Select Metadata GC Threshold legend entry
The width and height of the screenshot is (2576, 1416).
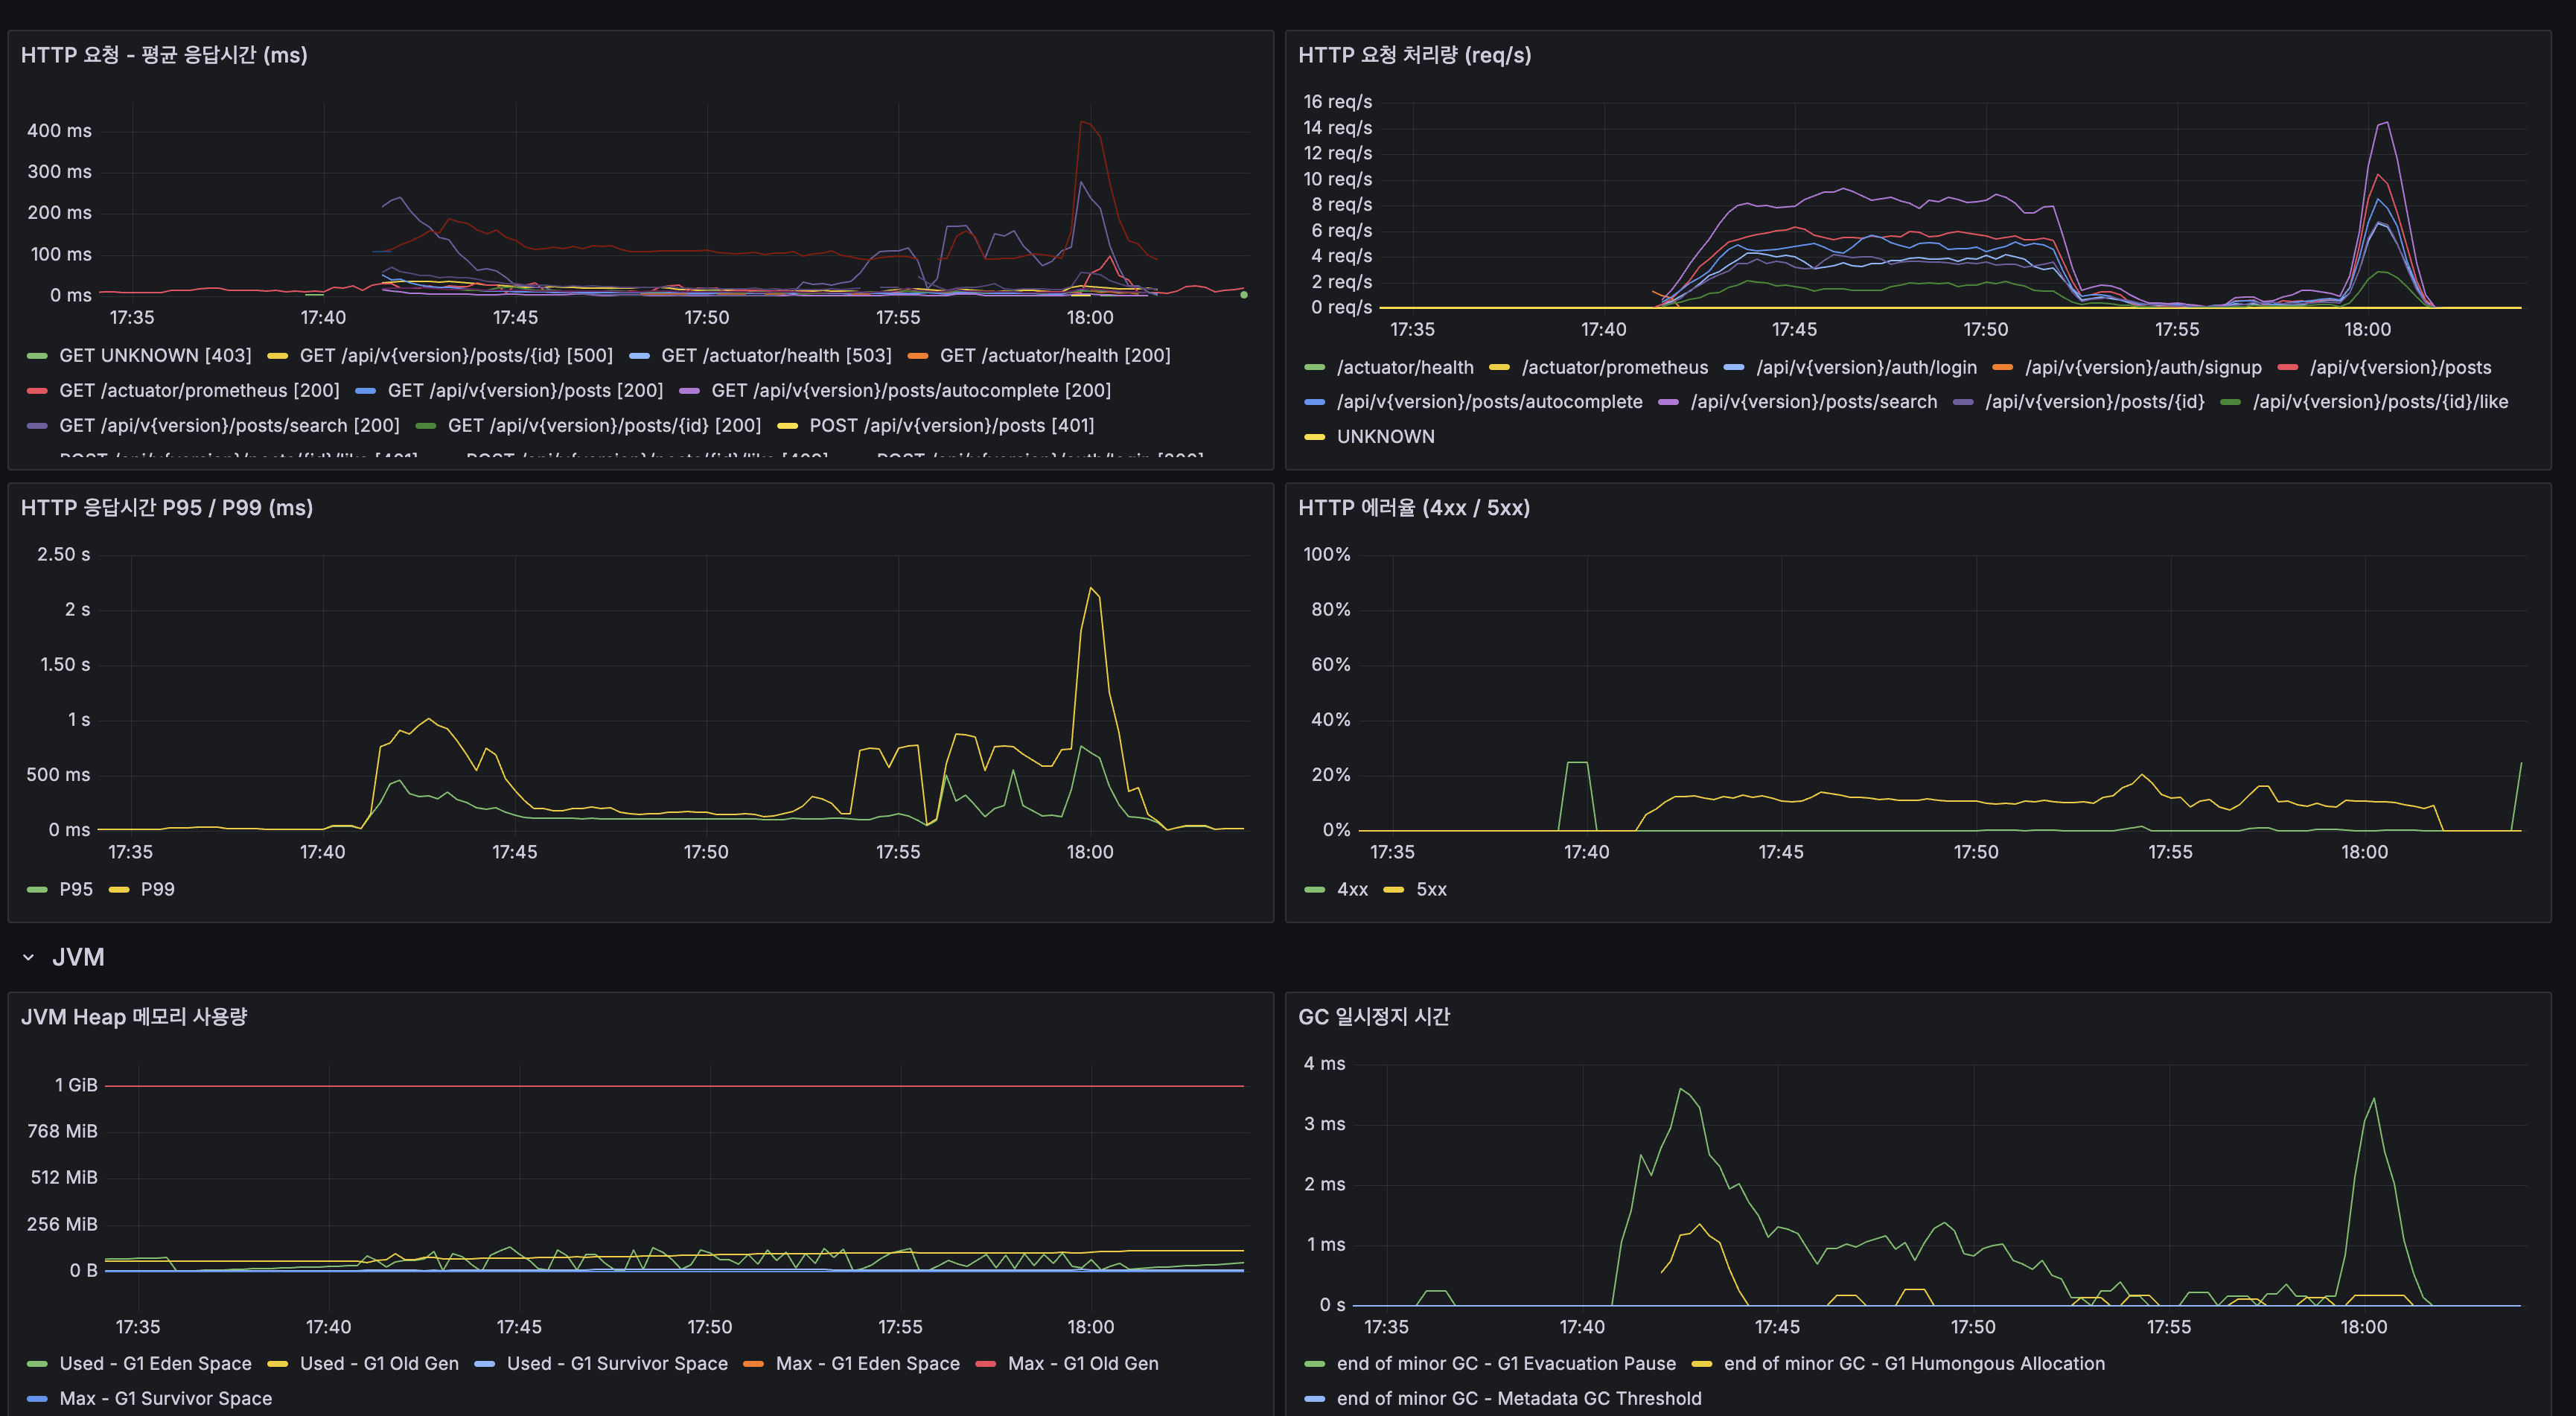[1518, 1399]
